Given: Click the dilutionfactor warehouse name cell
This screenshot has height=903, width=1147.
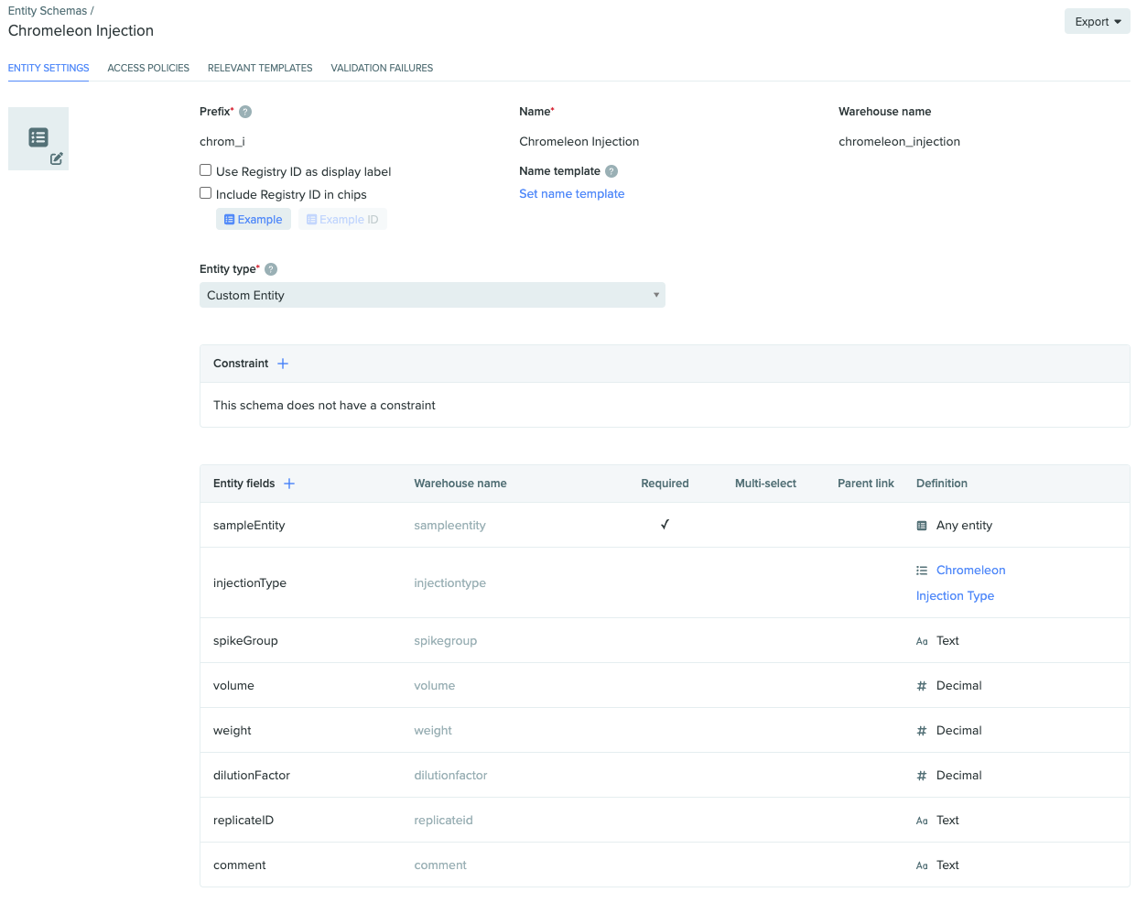Looking at the screenshot, I should click(450, 776).
